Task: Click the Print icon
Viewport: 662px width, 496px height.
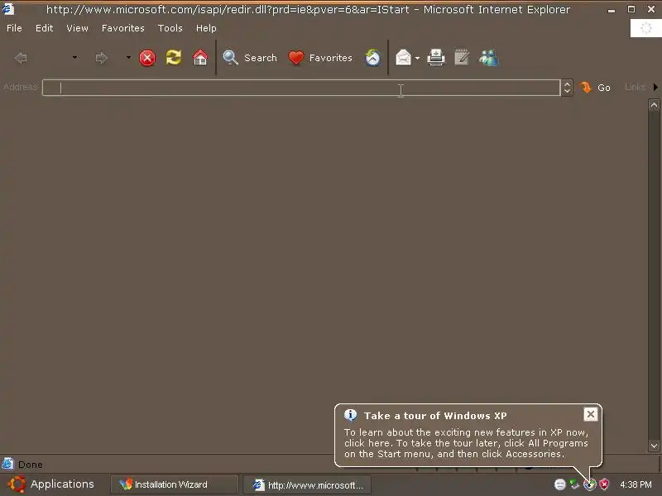Action: (436, 57)
